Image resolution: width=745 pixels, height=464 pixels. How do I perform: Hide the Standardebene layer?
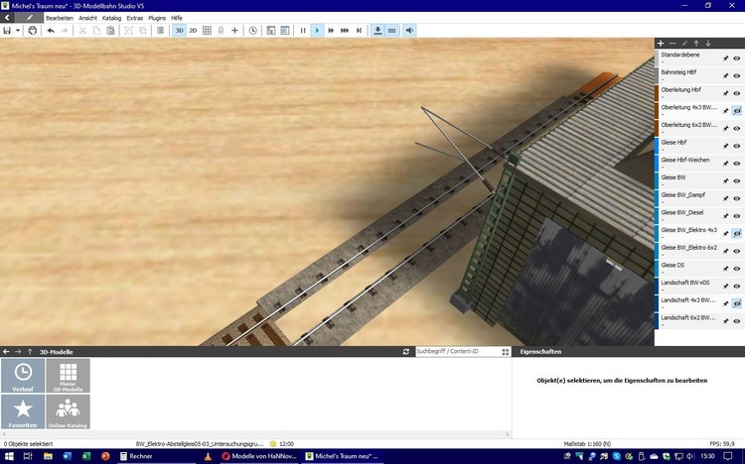737,58
